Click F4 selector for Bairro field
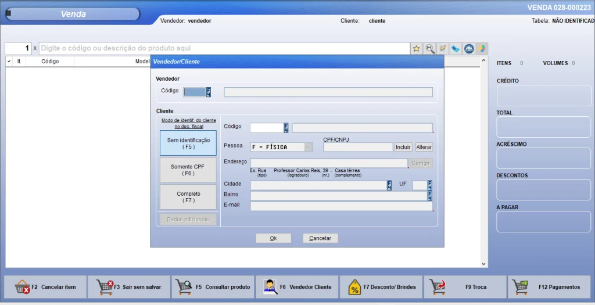The image size is (595, 305). [430, 196]
